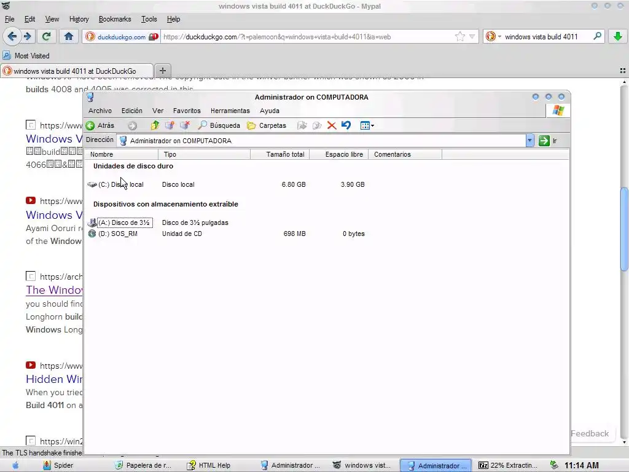
Task: Expand the Dirección address bar dropdown
Action: (529, 141)
